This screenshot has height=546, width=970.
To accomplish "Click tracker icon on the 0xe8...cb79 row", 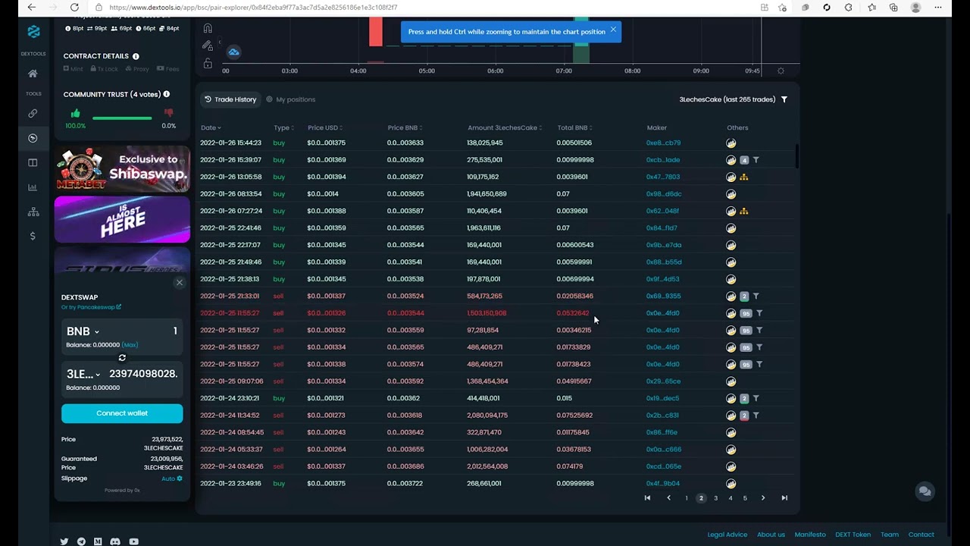I will point(731,143).
